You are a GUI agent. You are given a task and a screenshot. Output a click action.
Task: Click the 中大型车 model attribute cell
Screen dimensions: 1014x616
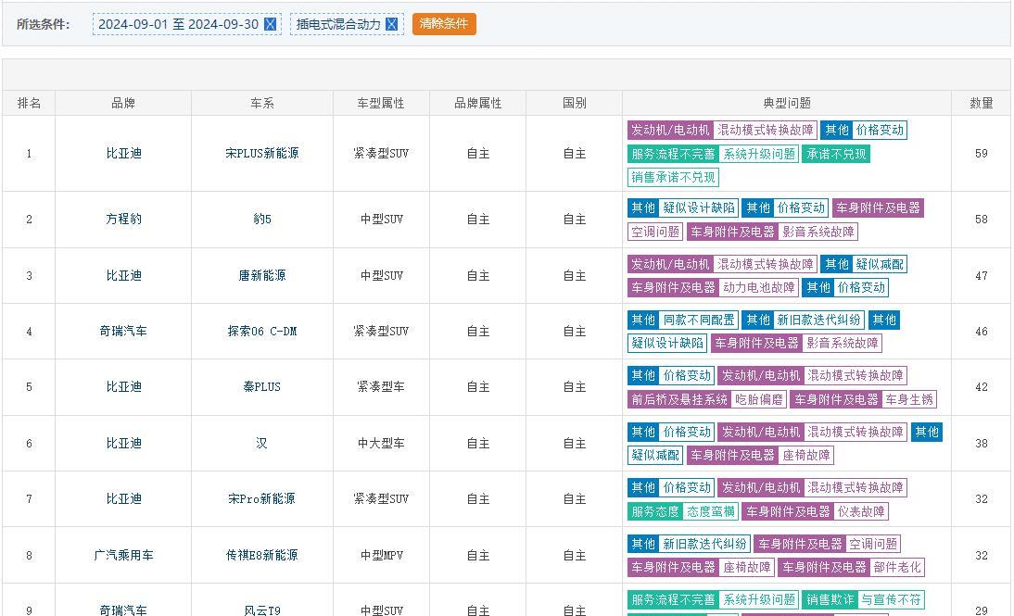[381, 444]
